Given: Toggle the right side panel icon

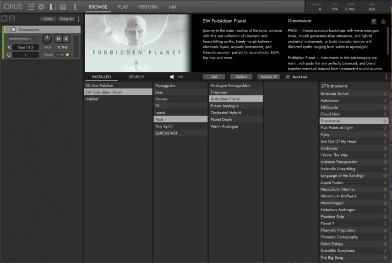Looking at the screenshot, I should pyautogui.click(x=73, y=7).
